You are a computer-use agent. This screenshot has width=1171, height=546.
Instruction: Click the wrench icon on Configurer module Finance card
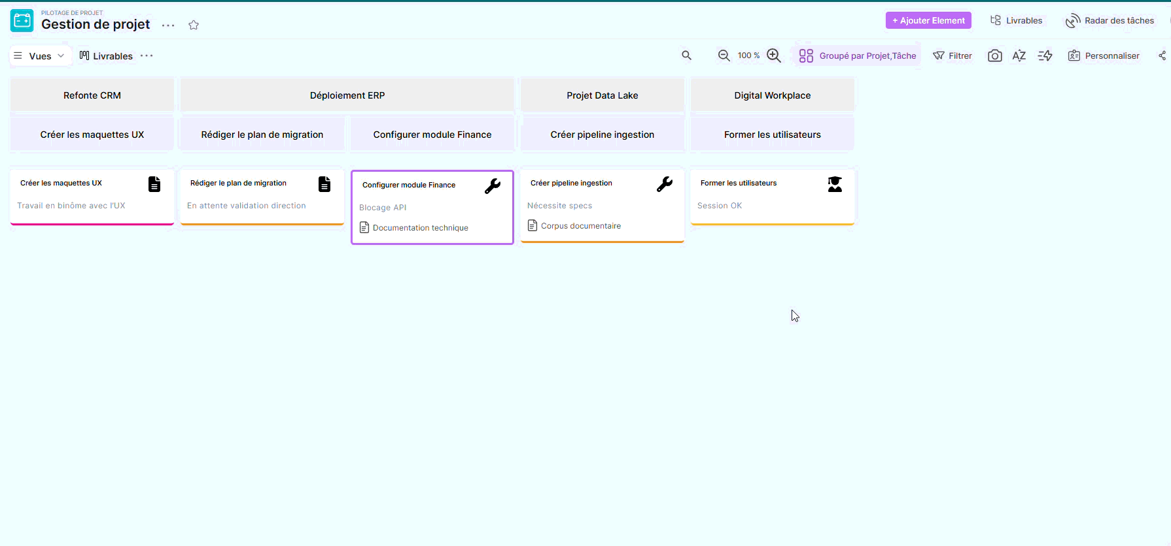pos(493,186)
